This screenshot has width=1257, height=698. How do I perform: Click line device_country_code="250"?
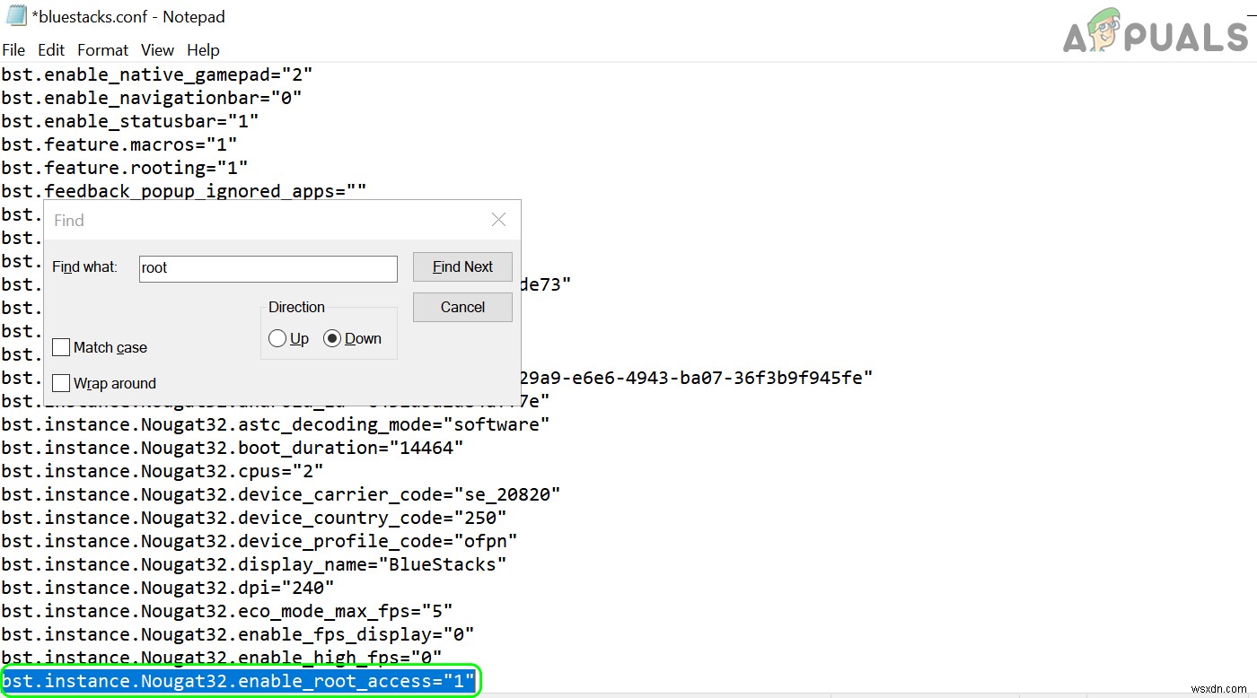(x=254, y=518)
